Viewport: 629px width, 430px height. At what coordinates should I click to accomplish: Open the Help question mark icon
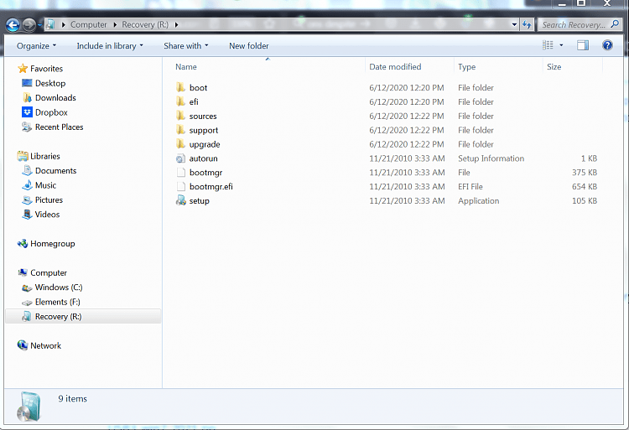(x=607, y=45)
